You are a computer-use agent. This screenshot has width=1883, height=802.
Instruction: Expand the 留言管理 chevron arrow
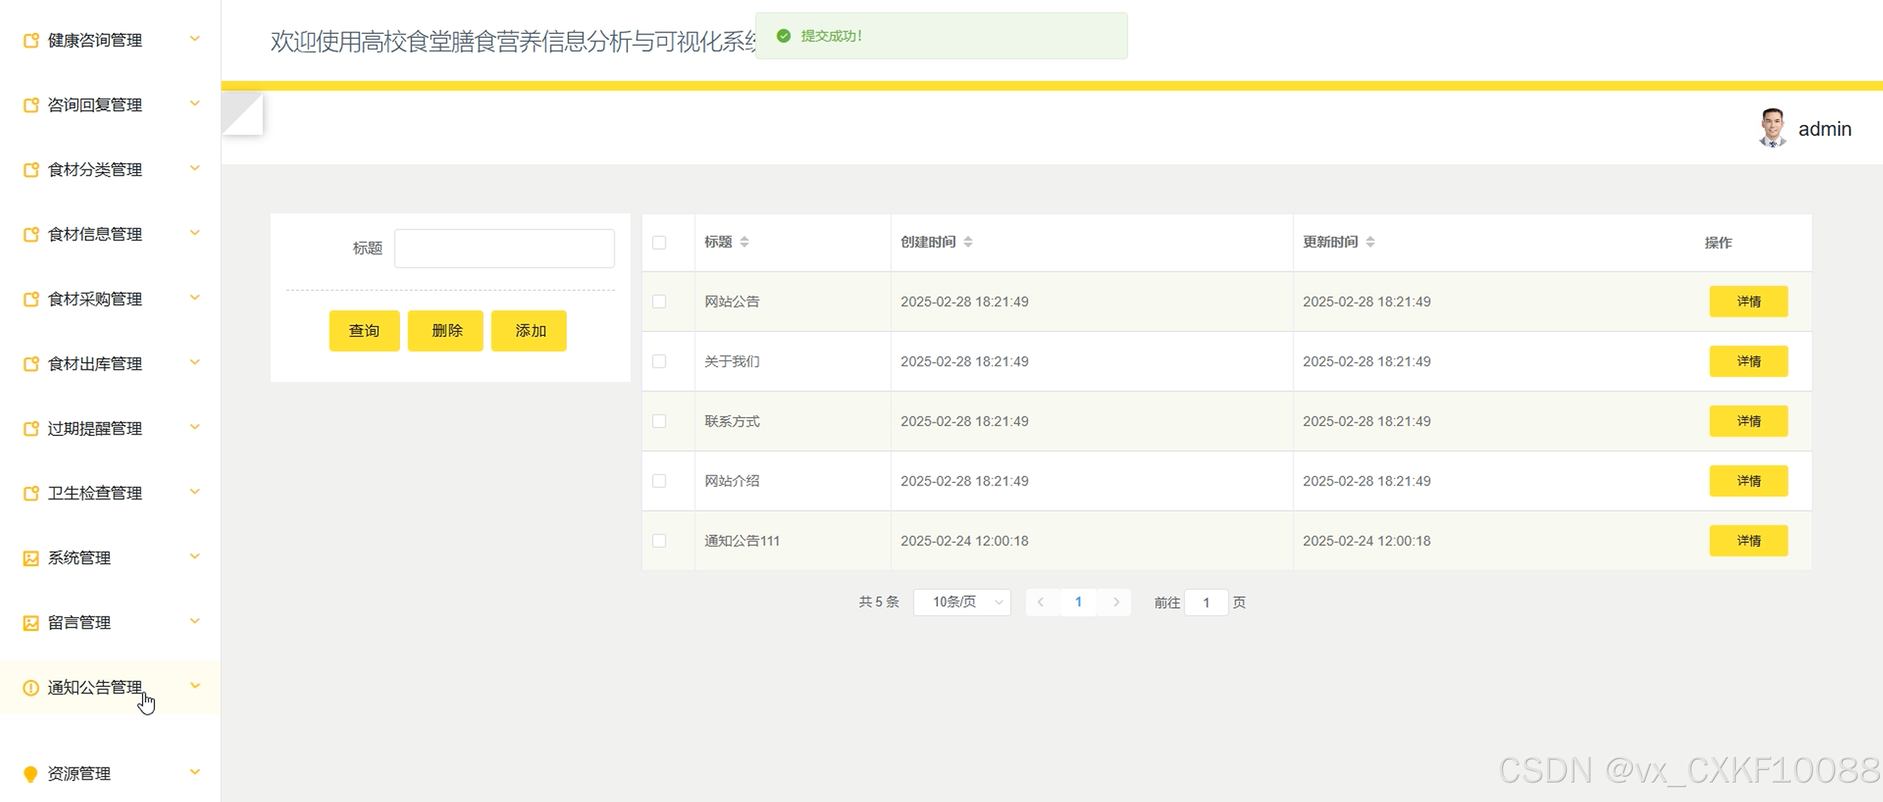[x=194, y=622]
